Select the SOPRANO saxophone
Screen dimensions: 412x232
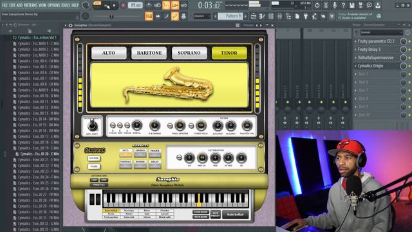click(189, 53)
